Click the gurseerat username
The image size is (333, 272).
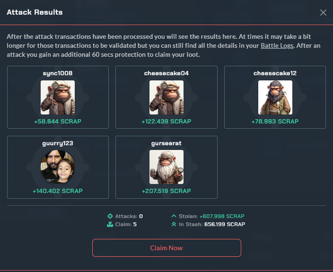[166, 143]
